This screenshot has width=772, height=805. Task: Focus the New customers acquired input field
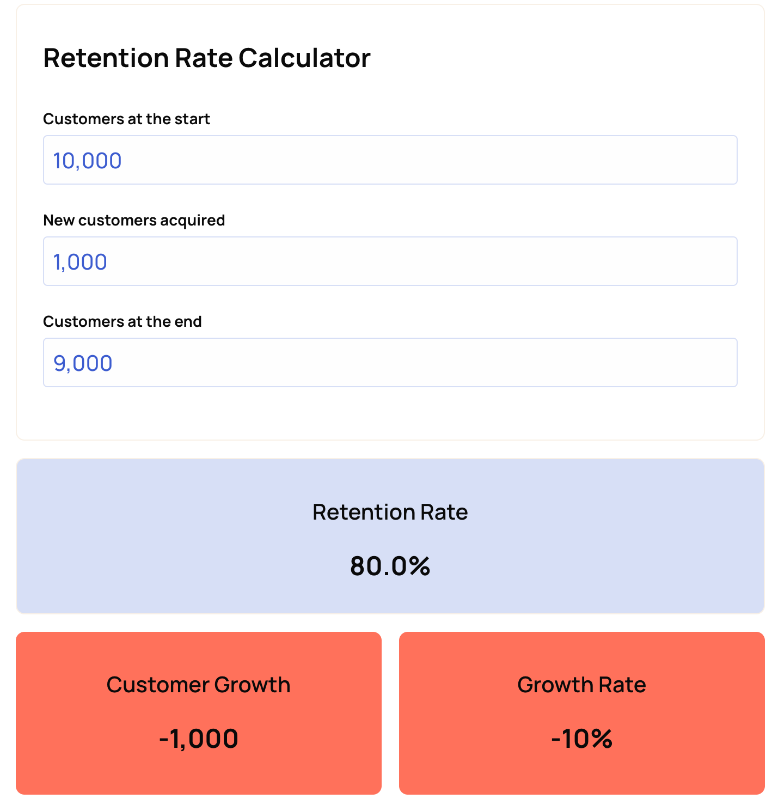390,261
